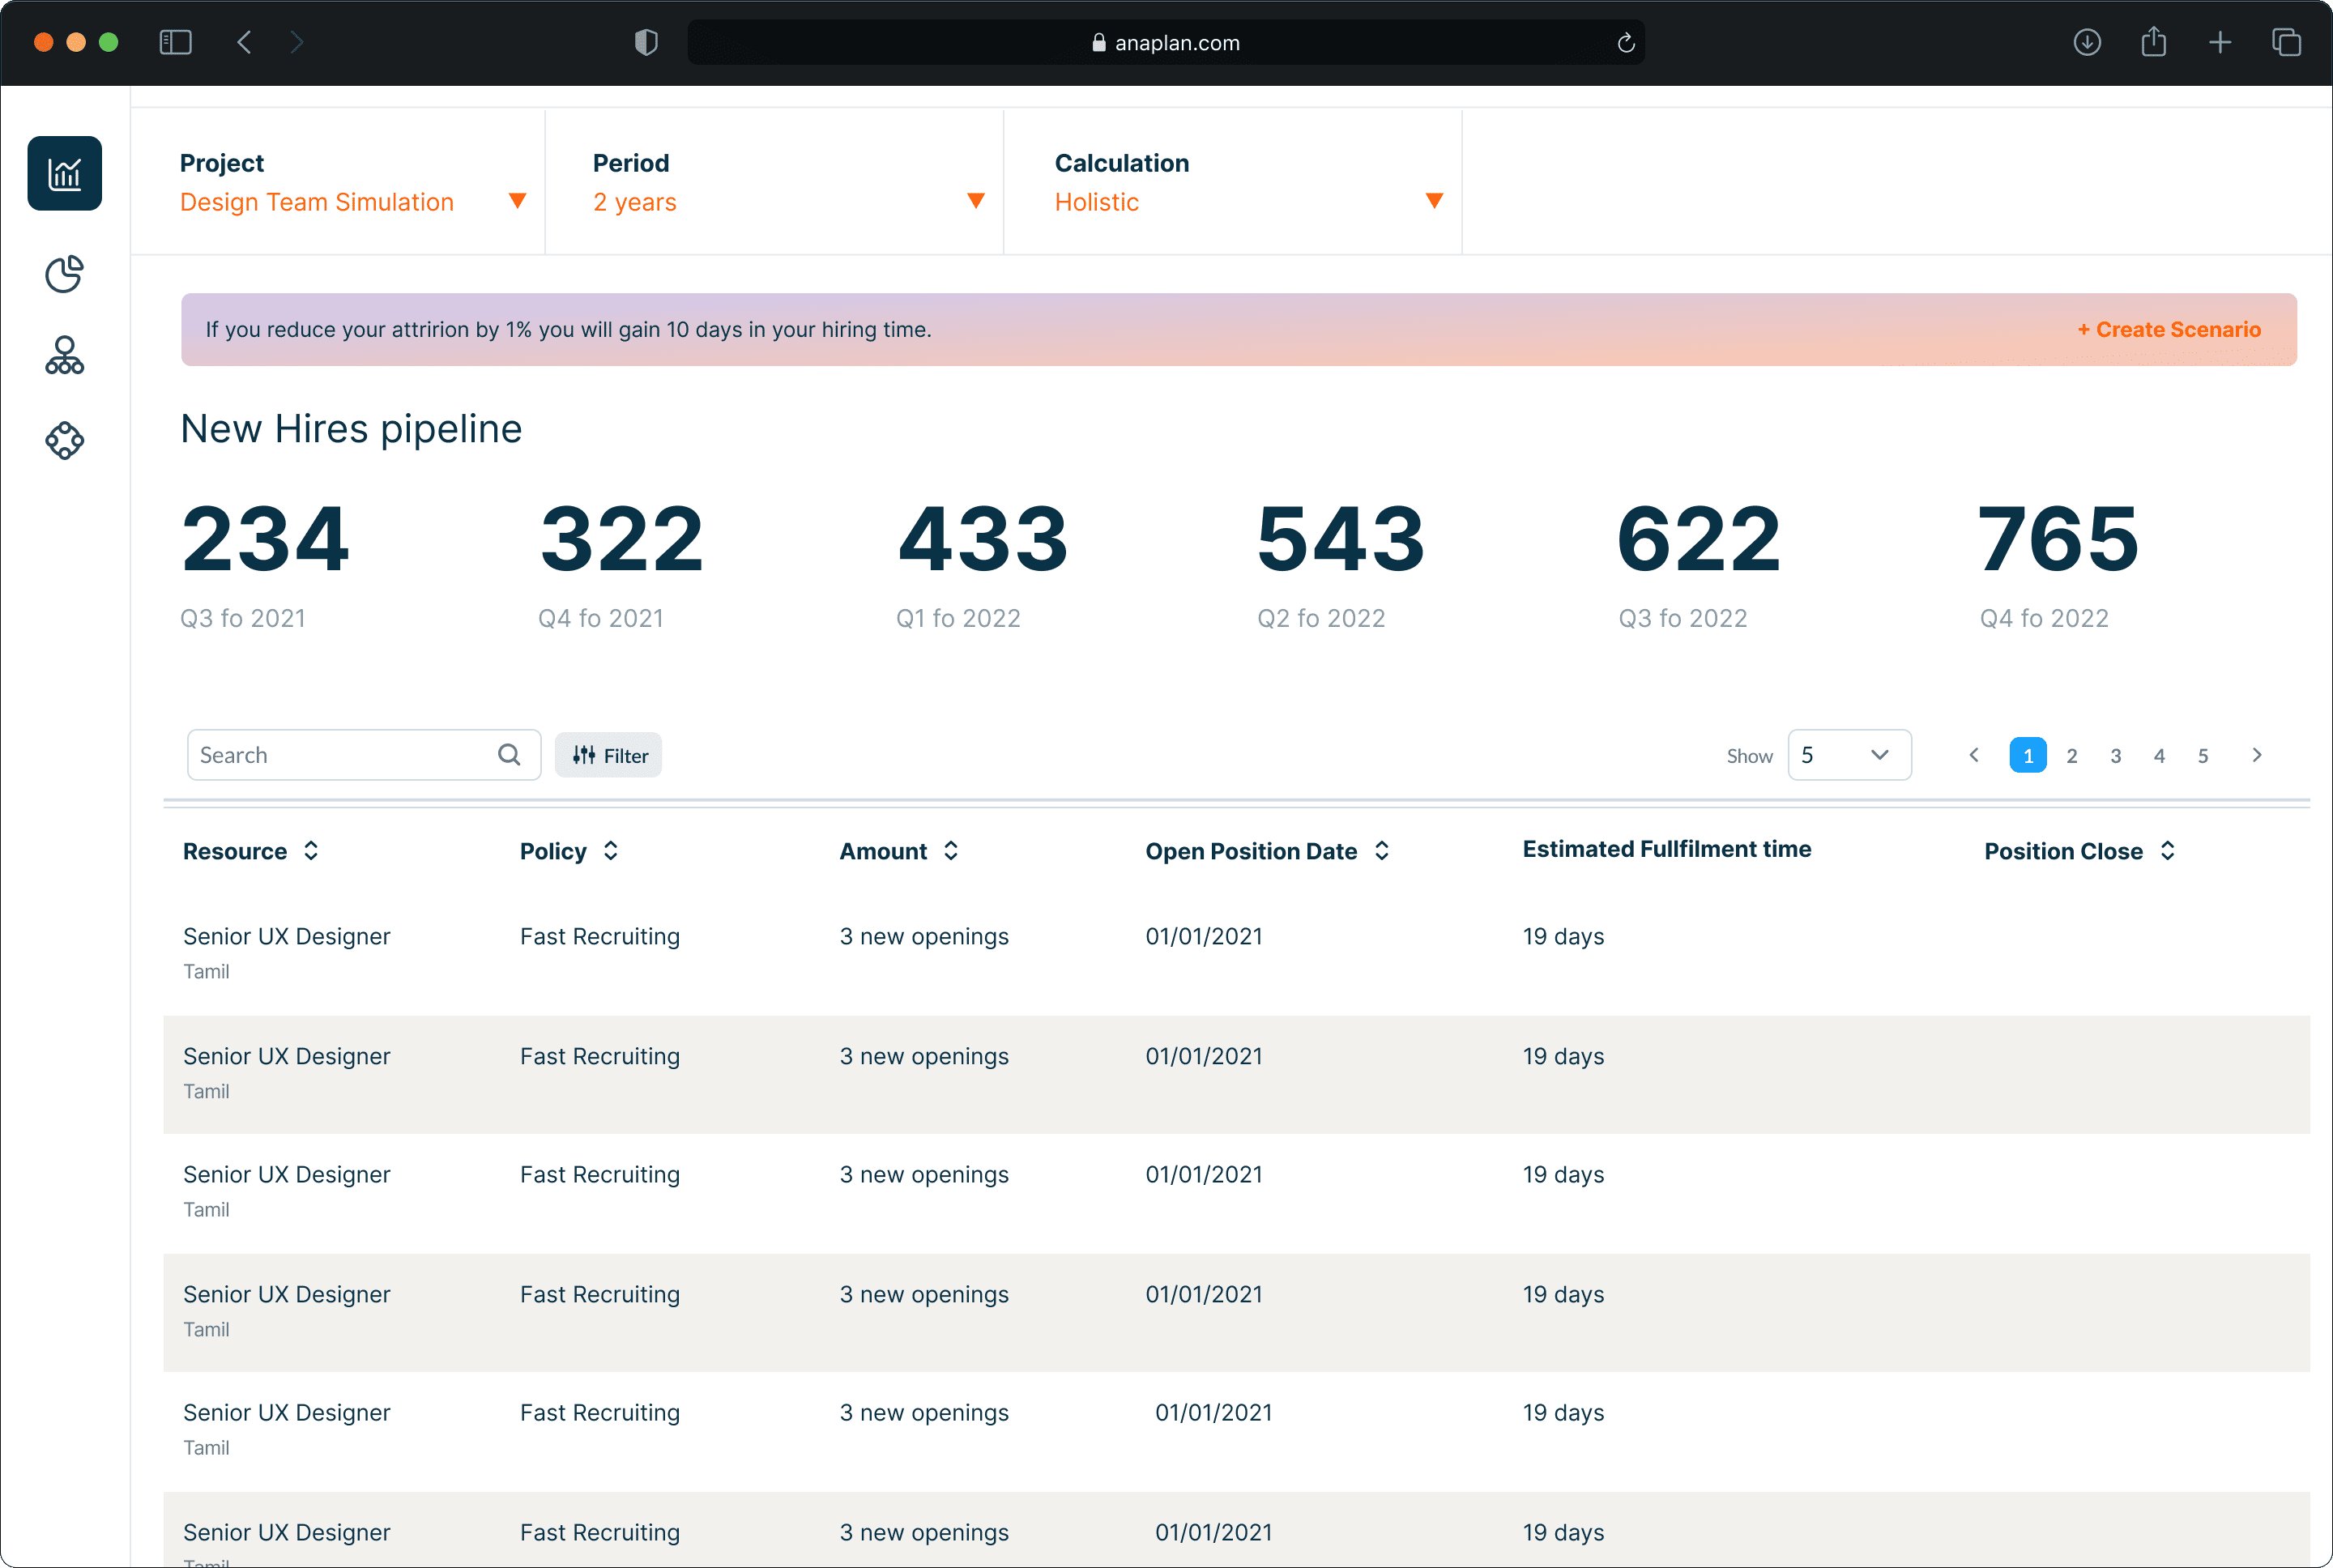
Task: Sort by Open Position Date arrows
Action: click(1382, 851)
